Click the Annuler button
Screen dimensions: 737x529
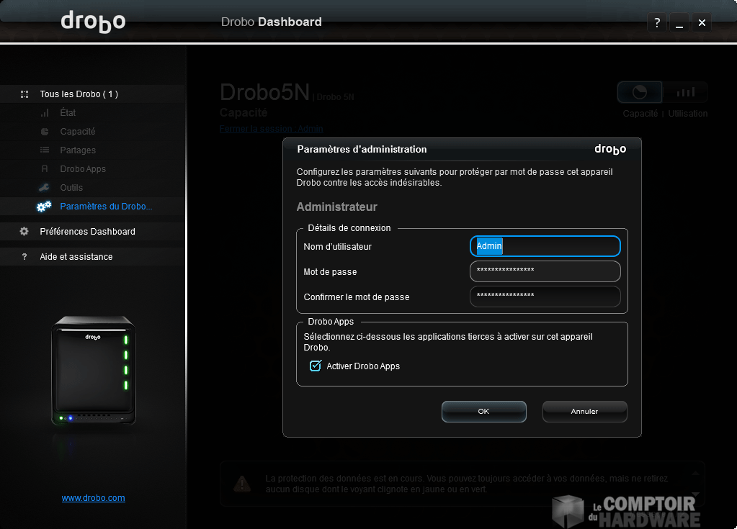click(584, 412)
